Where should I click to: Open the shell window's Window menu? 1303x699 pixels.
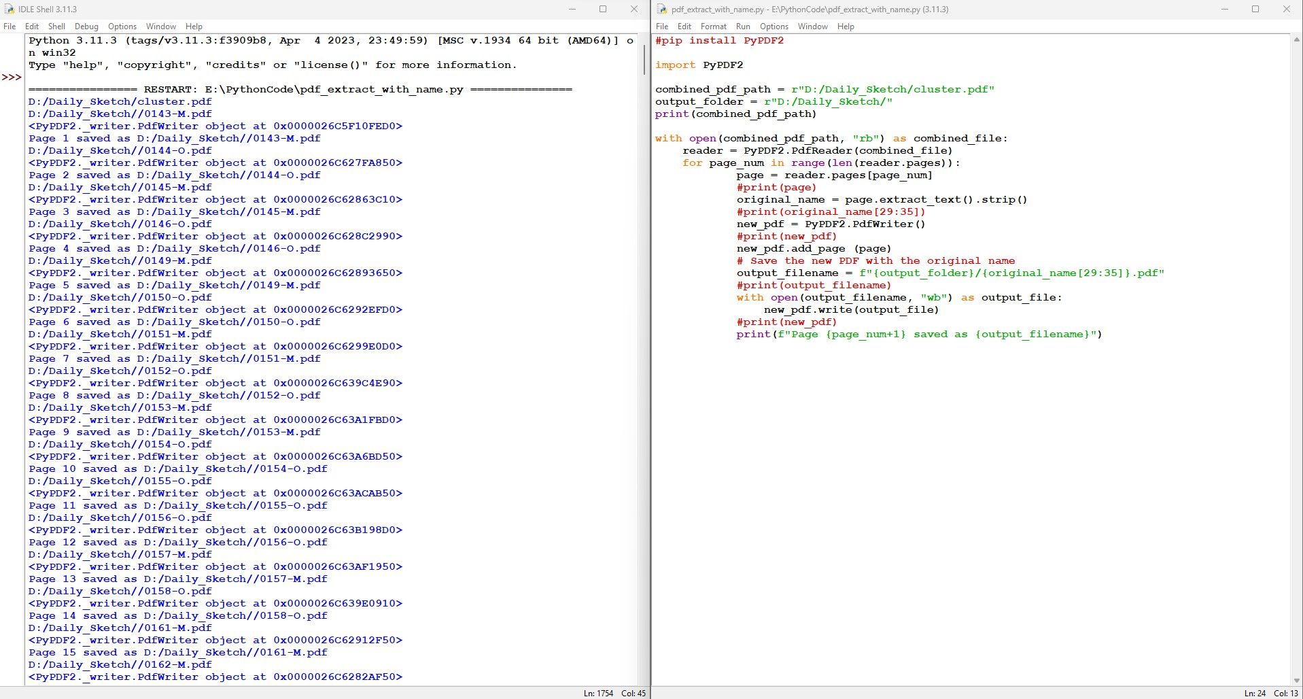[161, 27]
